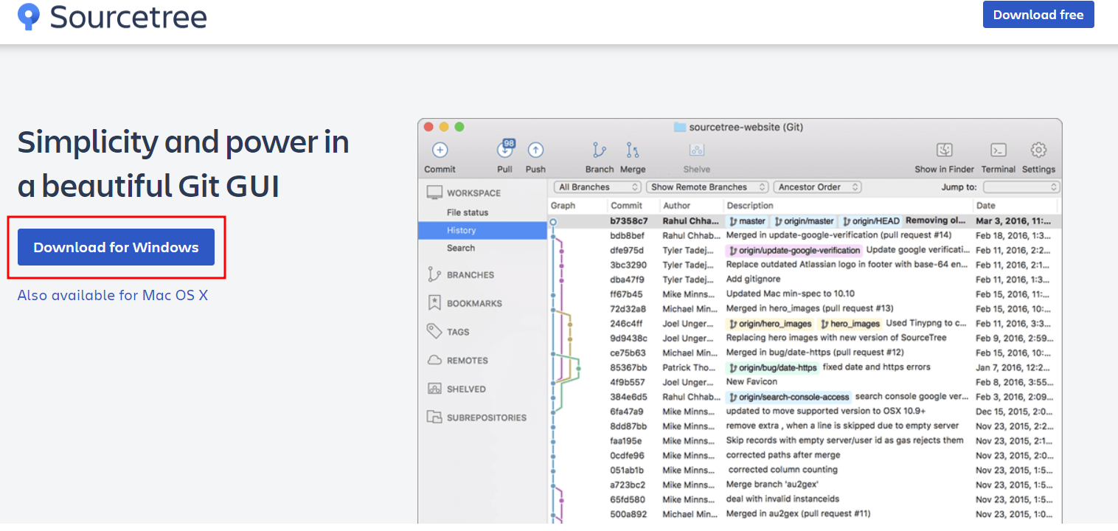Click the Download free button
Screen dimensions: 1118x531
pos(1038,15)
